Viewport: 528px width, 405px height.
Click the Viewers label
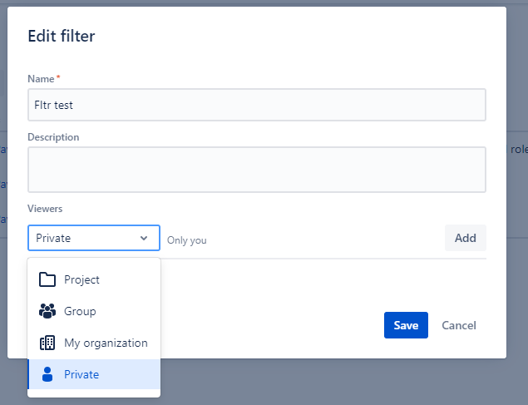(45, 209)
